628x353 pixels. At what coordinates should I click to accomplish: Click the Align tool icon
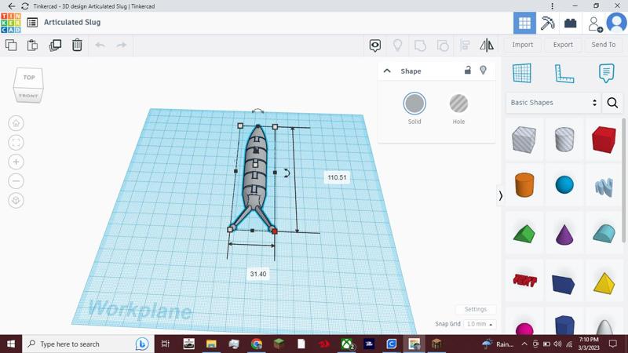(465, 45)
